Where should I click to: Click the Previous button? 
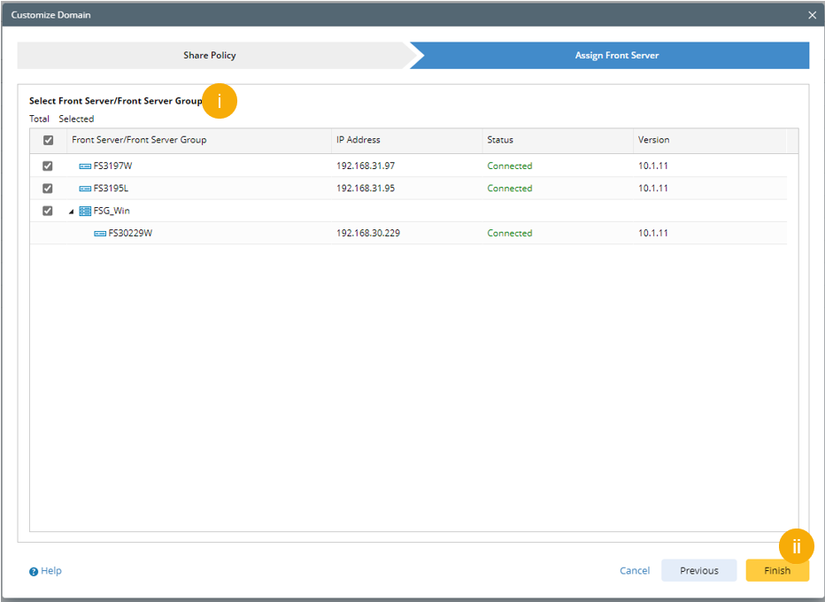698,570
